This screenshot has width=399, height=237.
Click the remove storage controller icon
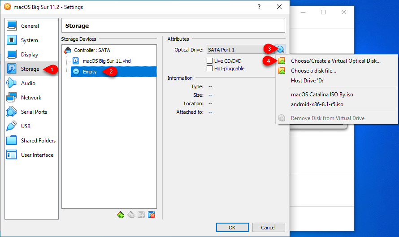(131, 215)
